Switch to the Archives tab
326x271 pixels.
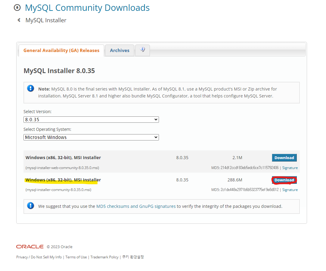120,51
